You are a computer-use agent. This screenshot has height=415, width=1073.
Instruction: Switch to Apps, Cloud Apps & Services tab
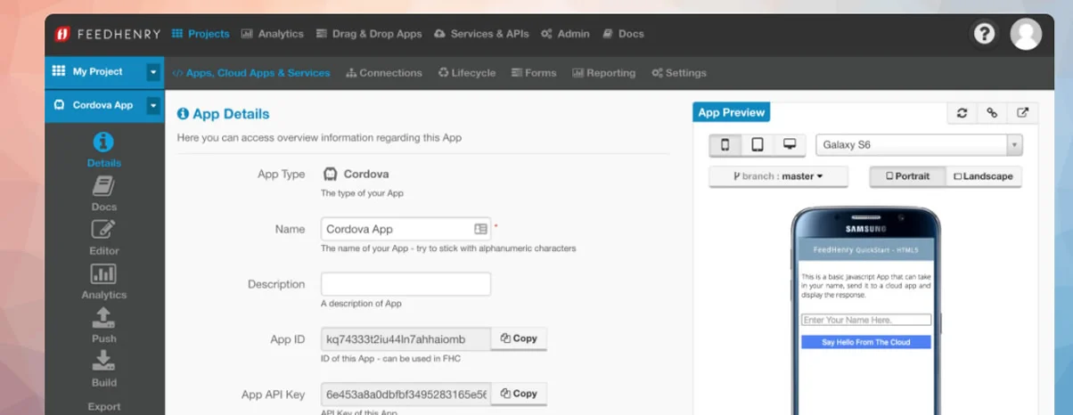pyautogui.click(x=250, y=73)
